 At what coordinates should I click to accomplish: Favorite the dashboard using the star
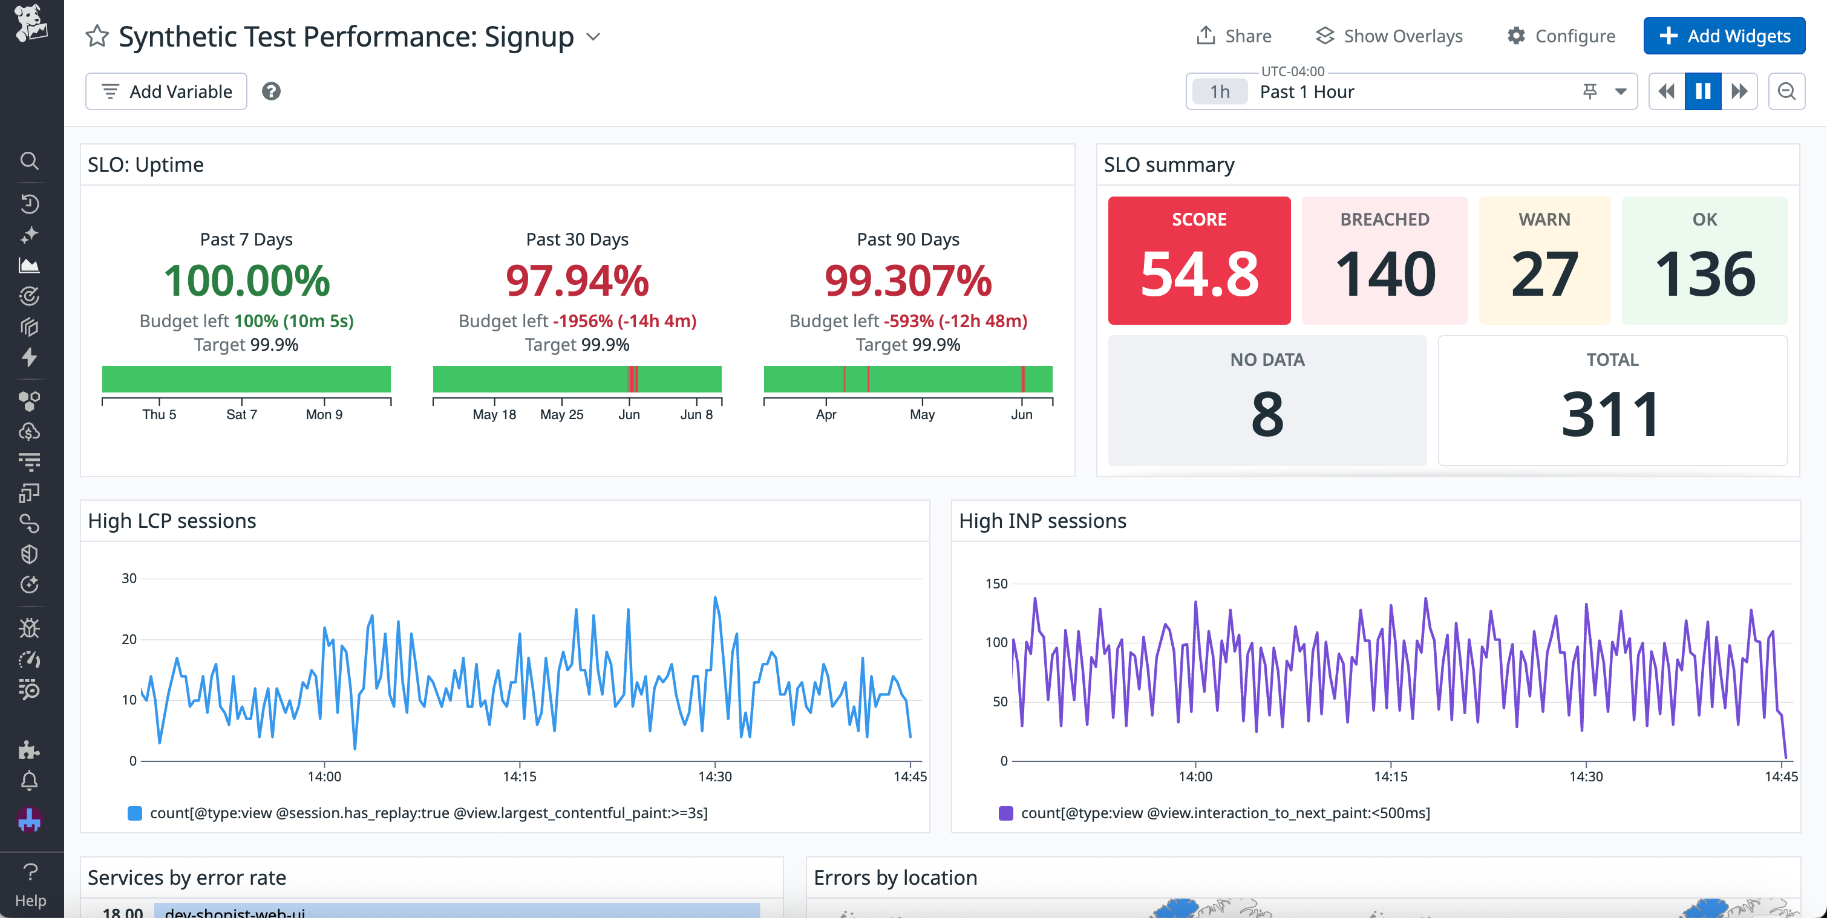click(x=97, y=36)
